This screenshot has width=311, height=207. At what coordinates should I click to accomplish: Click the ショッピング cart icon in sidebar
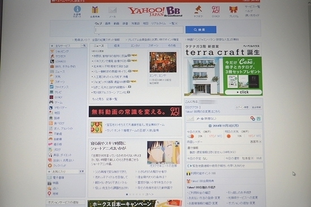[52, 51]
